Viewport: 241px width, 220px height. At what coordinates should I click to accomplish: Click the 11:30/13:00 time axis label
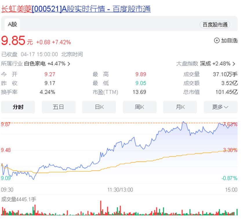120,190
